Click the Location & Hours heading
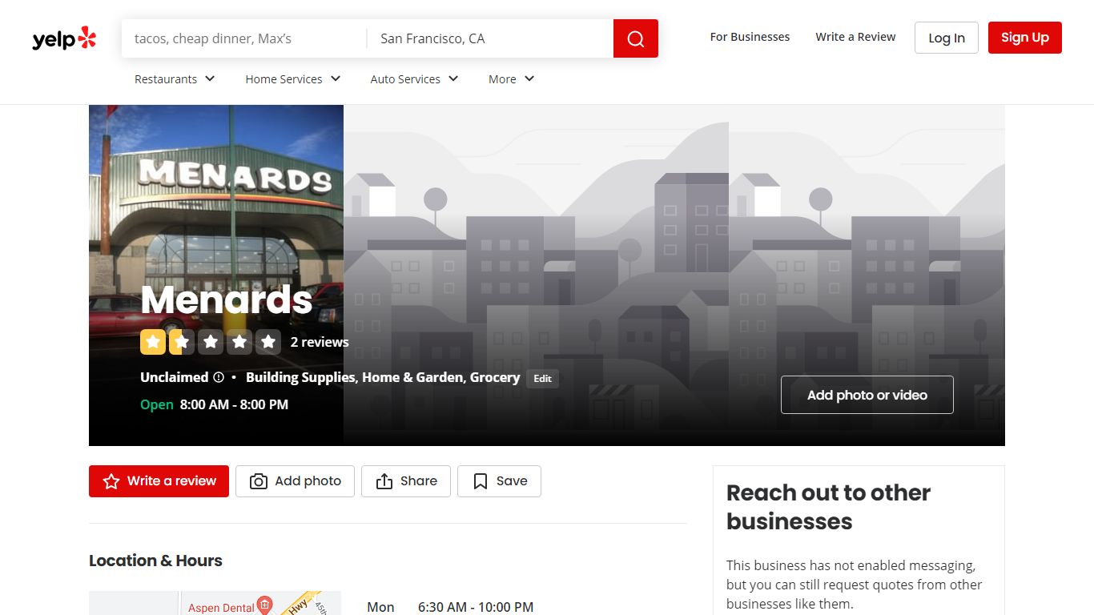 (x=155, y=561)
